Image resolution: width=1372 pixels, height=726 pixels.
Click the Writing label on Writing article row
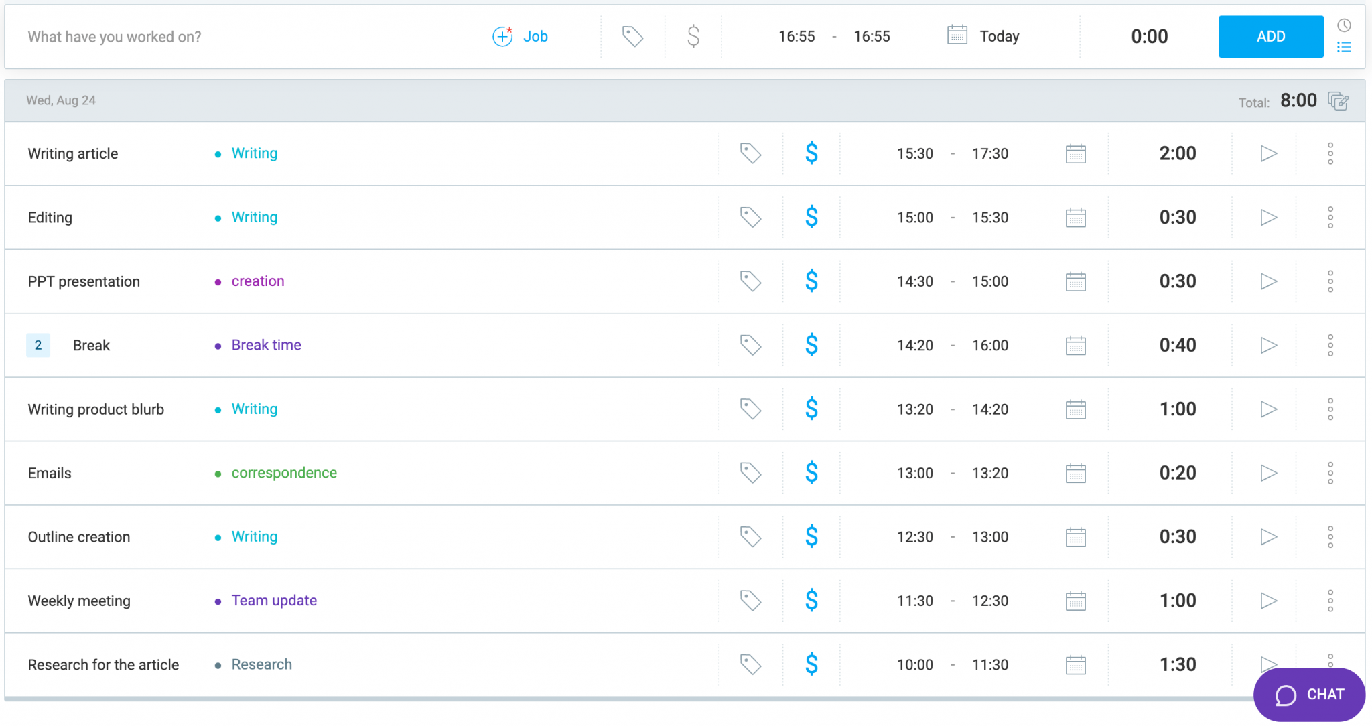pos(254,153)
